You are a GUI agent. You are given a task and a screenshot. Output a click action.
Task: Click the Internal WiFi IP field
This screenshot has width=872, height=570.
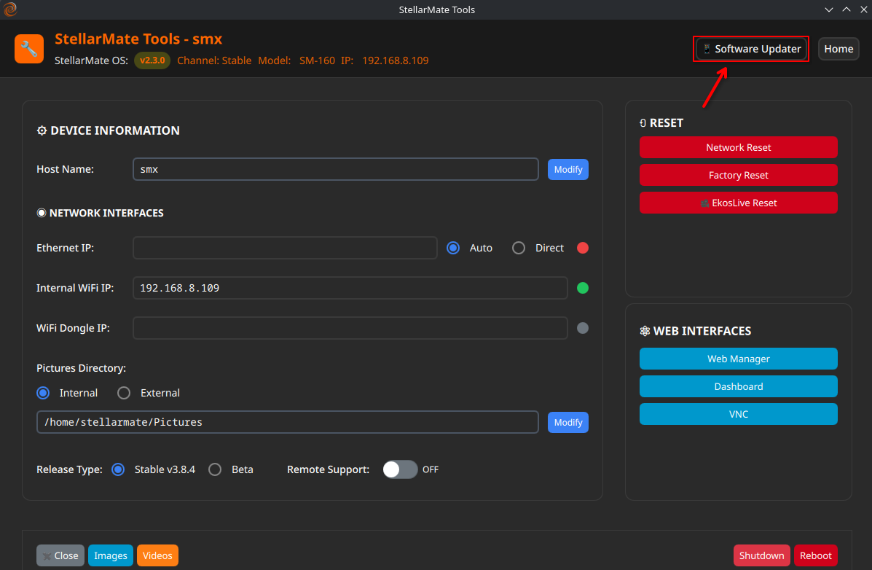pyautogui.click(x=350, y=288)
